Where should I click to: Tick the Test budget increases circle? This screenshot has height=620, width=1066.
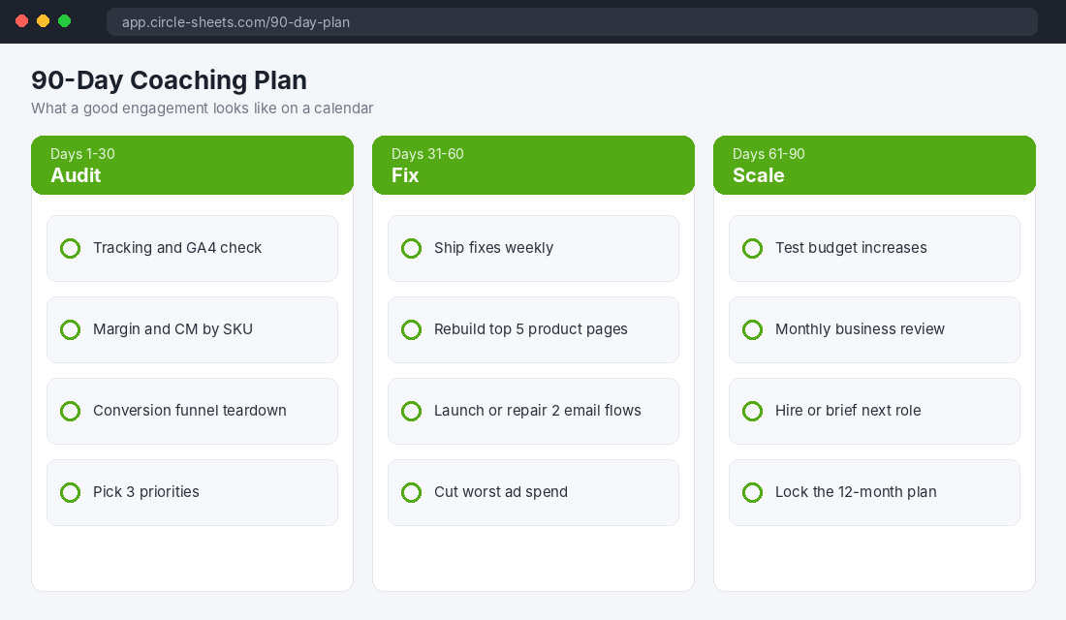point(753,249)
